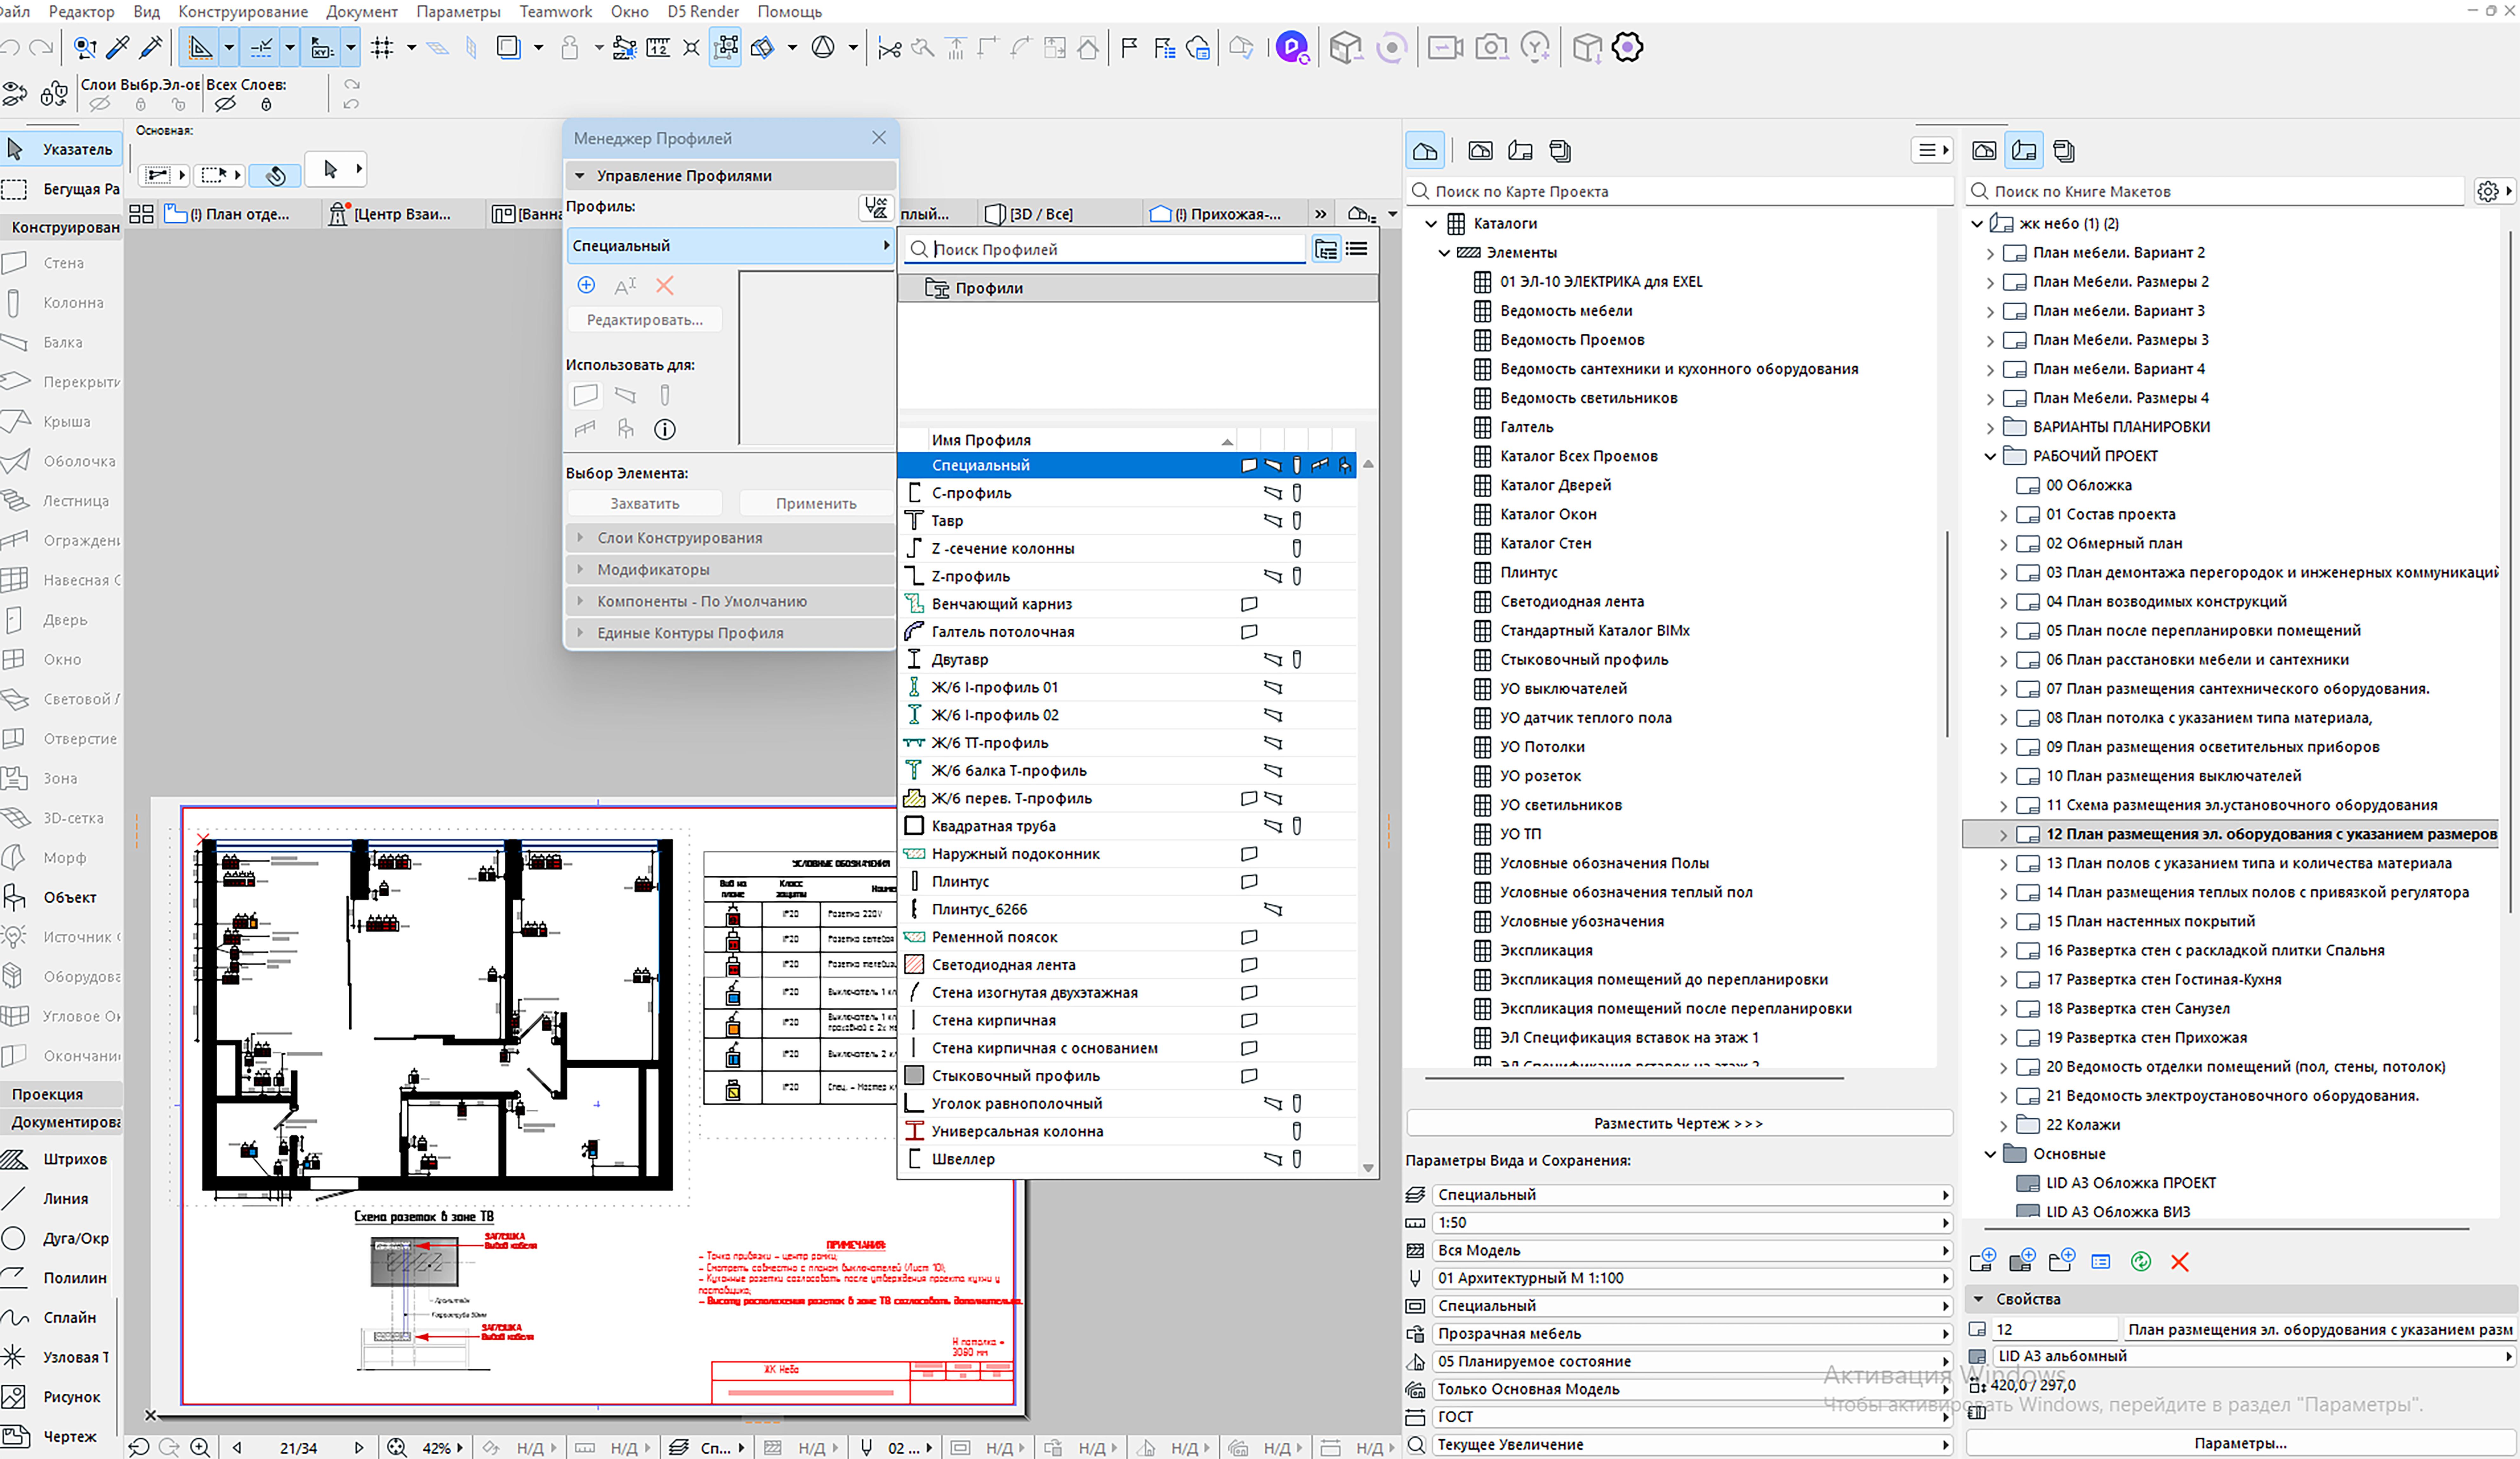Click the Захватить button
Viewport: 2520px width, 1459px height.
click(x=645, y=504)
